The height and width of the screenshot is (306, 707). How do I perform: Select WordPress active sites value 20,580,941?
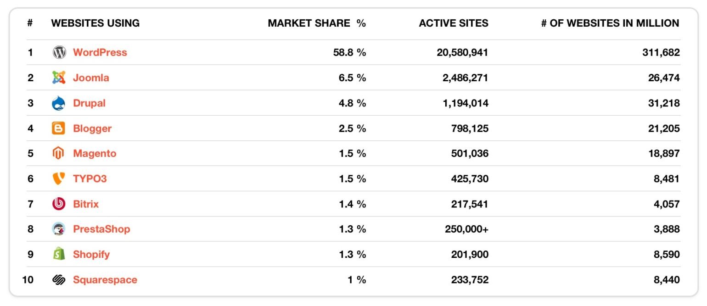click(462, 52)
